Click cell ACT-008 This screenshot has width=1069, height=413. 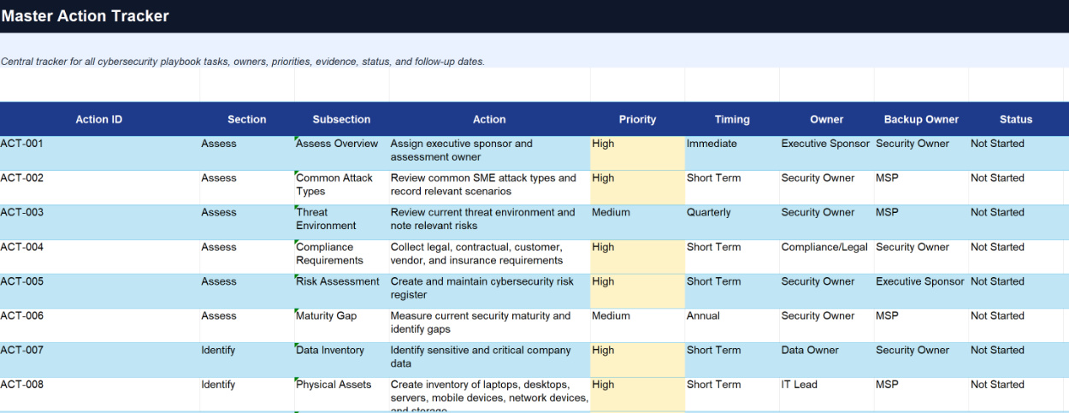coord(99,394)
